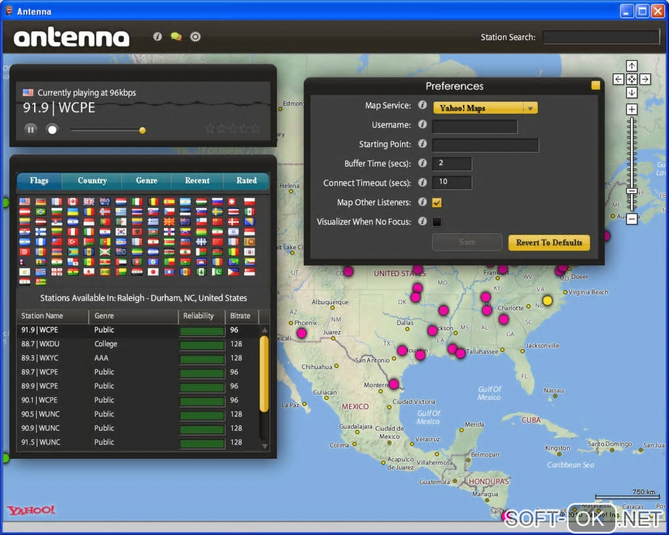Show info for Connect Timeout setting

[x=422, y=183]
